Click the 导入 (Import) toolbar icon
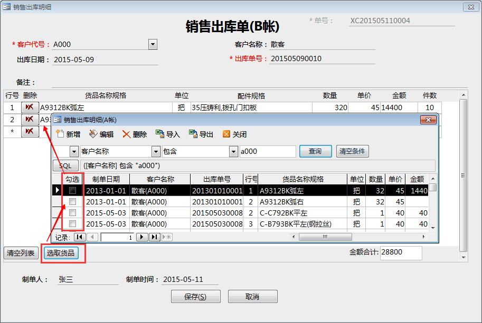The height and width of the screenshot is (323, 482). coord(160,134)
